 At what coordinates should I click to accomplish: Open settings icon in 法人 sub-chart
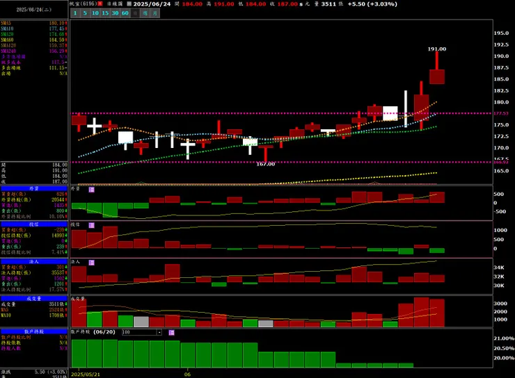pyautogui.click(x=92, y=263)
